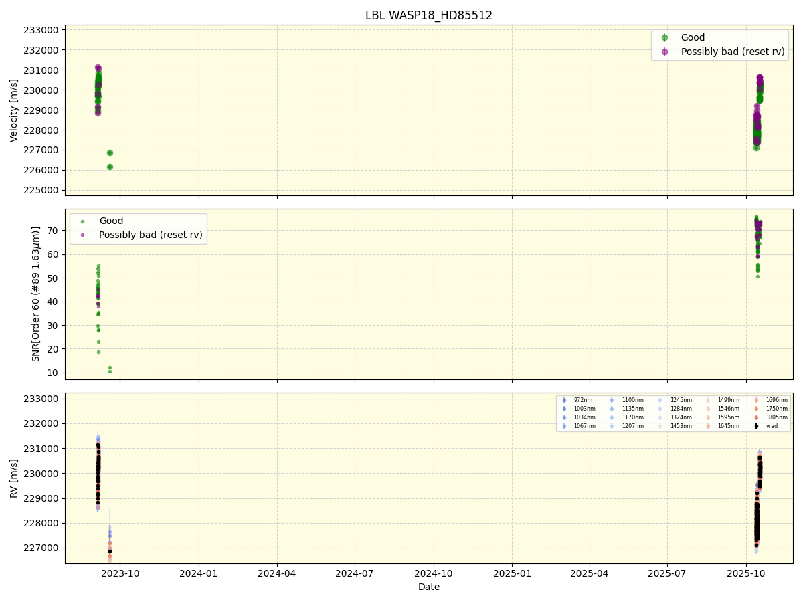Click the '2024-07' date tick label
The height and width of the screenshot is (602, 803).
[x=355, y=573]
